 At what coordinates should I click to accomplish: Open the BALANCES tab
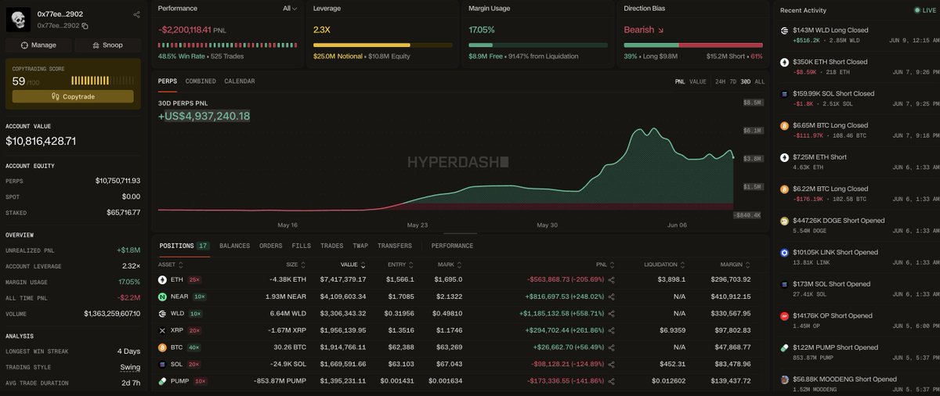(x=234, y=246)
